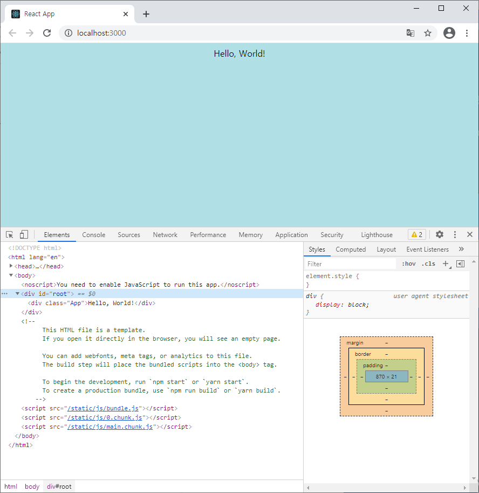Click the Hello, World! page text
Image resolution: width=479 pixels, height=493 pixels.
pos(239,54)
